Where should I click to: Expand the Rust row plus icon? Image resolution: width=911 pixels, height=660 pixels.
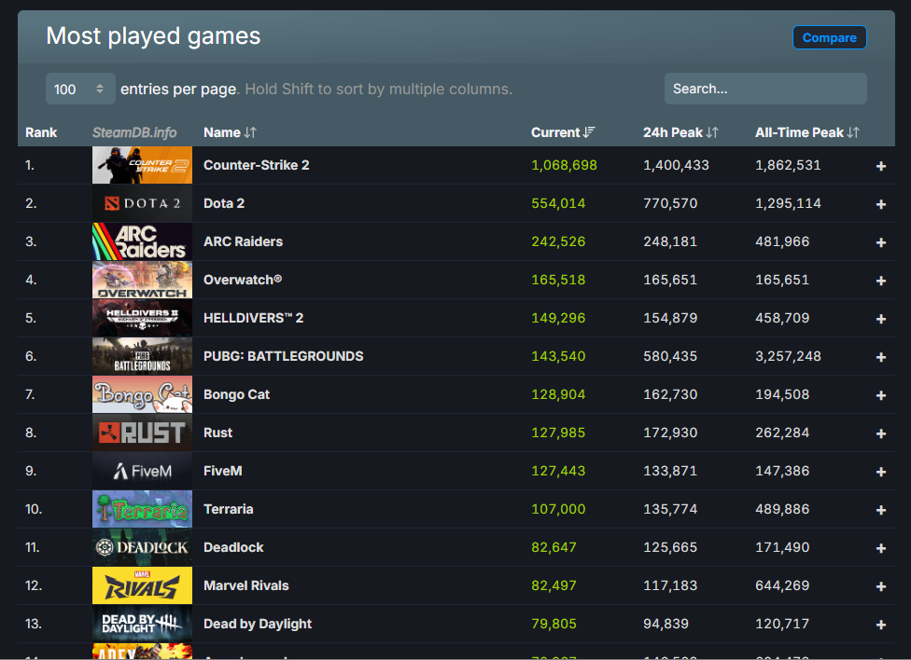click(881, 433)
